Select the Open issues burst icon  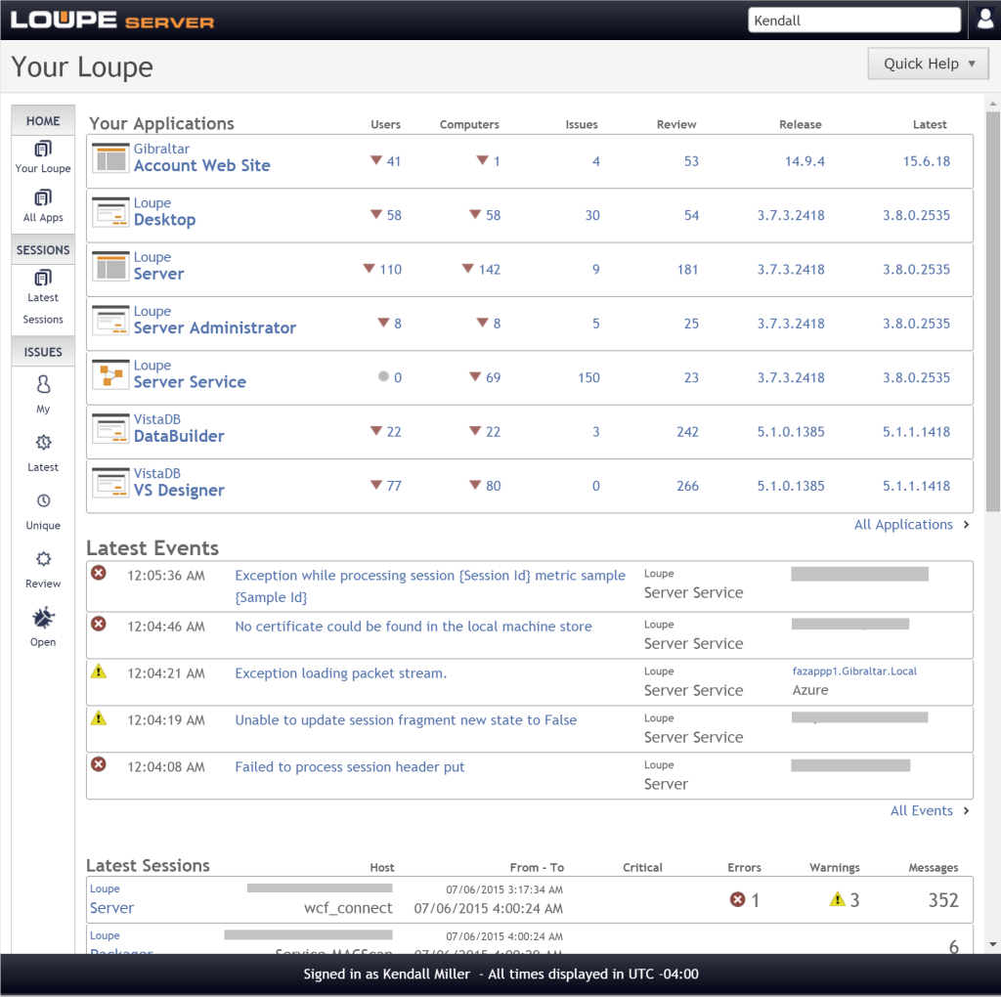(x=42, y=617)
